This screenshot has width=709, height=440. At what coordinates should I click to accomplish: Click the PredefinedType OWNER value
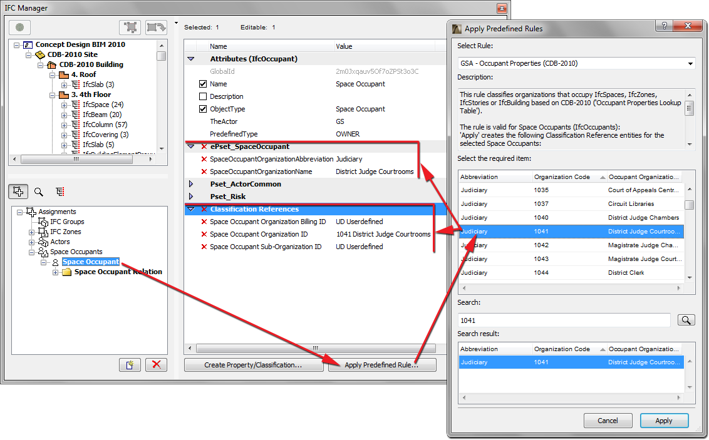[348, 134]
